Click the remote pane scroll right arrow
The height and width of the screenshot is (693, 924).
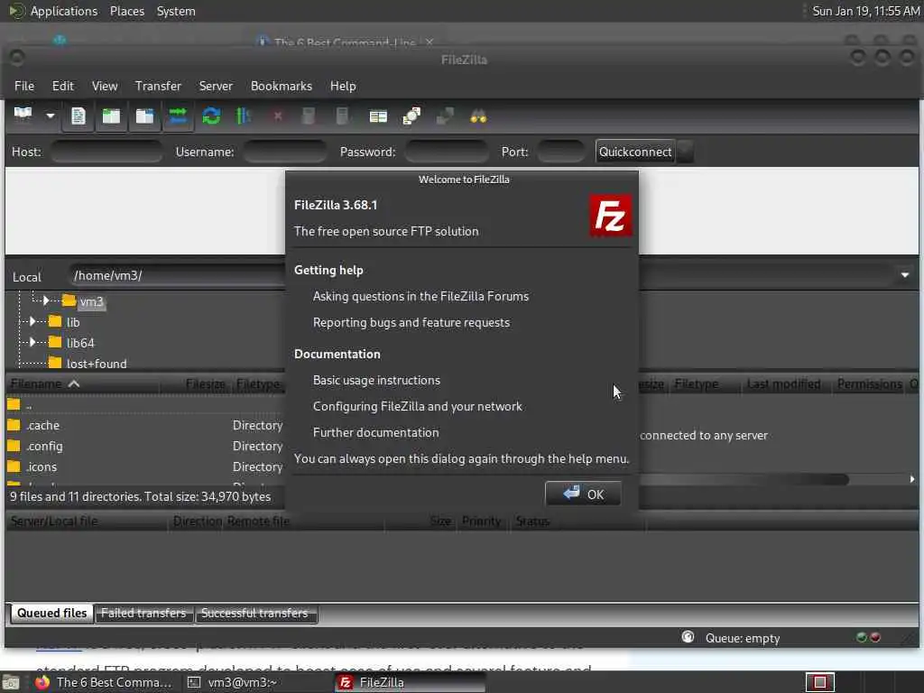pyautogui.click(x=912, y=479)
